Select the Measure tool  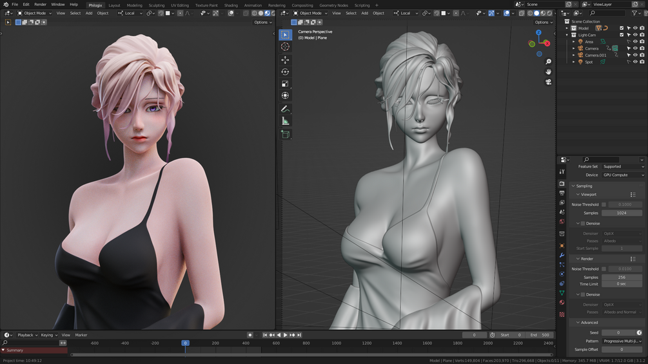click(285, 121)
